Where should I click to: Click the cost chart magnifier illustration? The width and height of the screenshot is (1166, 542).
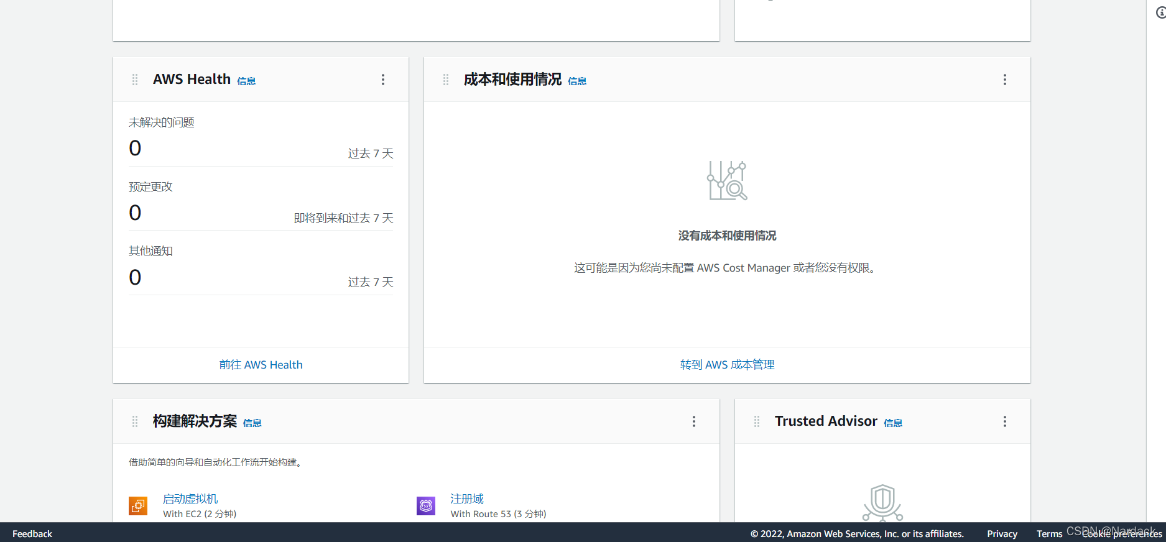pyautogui.click(x=727, y=180)
